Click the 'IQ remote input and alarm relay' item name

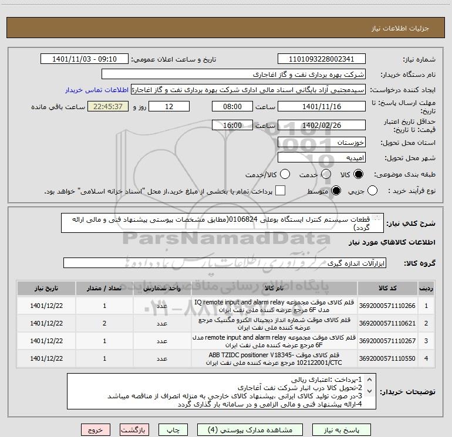(x=274, y=306)
